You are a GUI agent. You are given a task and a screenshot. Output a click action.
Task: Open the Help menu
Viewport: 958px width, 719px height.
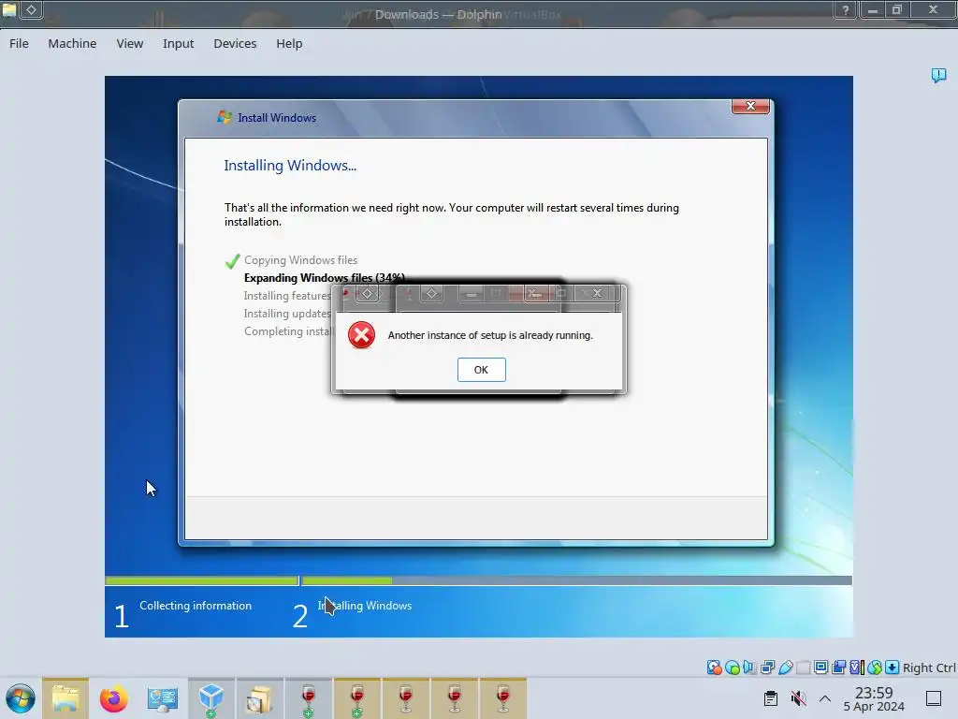(289, 43)
